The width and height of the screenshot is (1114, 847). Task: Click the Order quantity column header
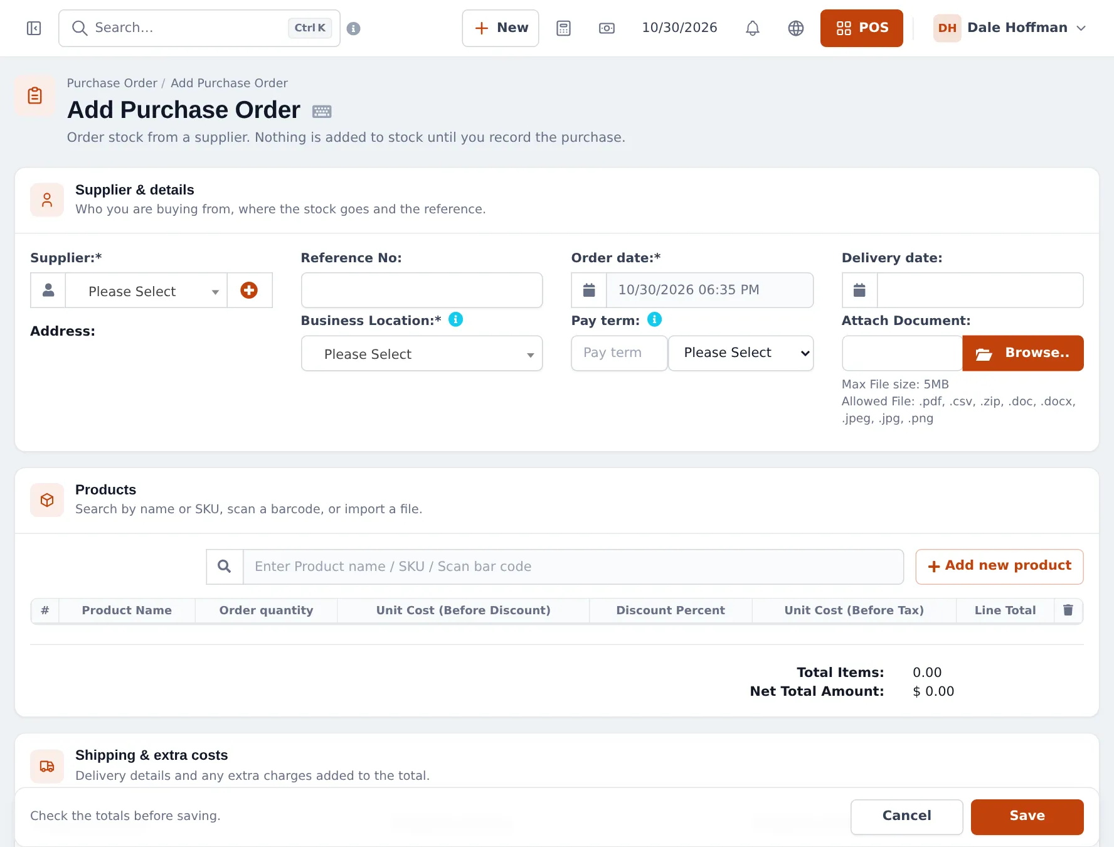266,610
